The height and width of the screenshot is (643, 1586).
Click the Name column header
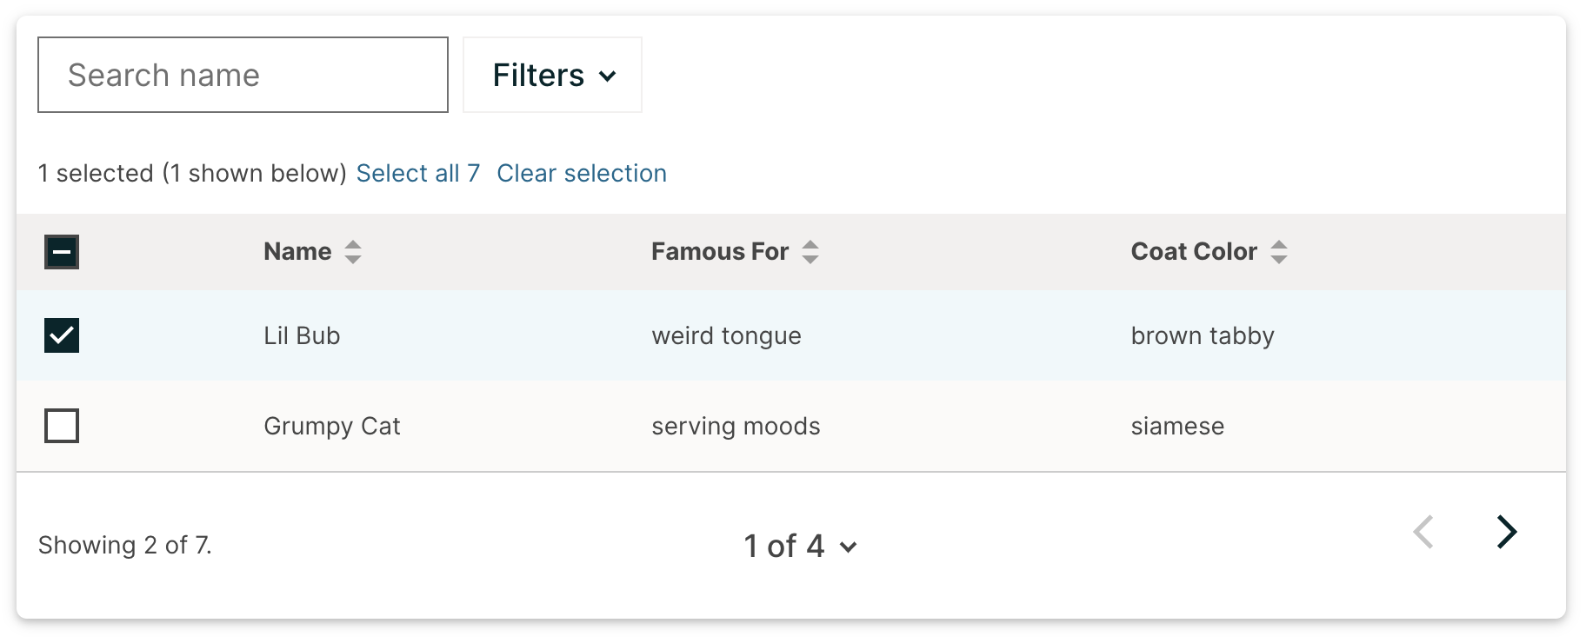[297, 251]
